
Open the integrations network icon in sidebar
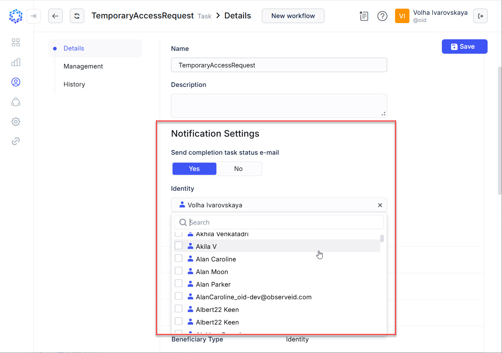pos(16,102)
